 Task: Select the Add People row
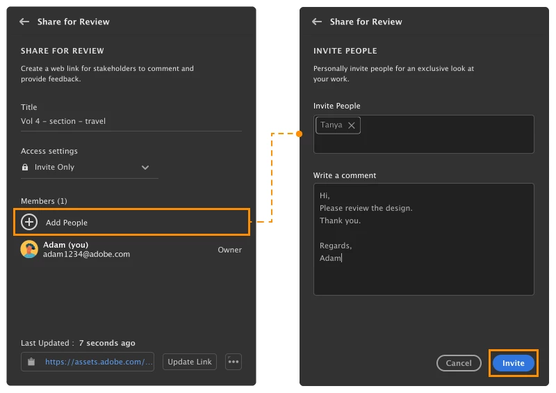click(x=131, y=222)
